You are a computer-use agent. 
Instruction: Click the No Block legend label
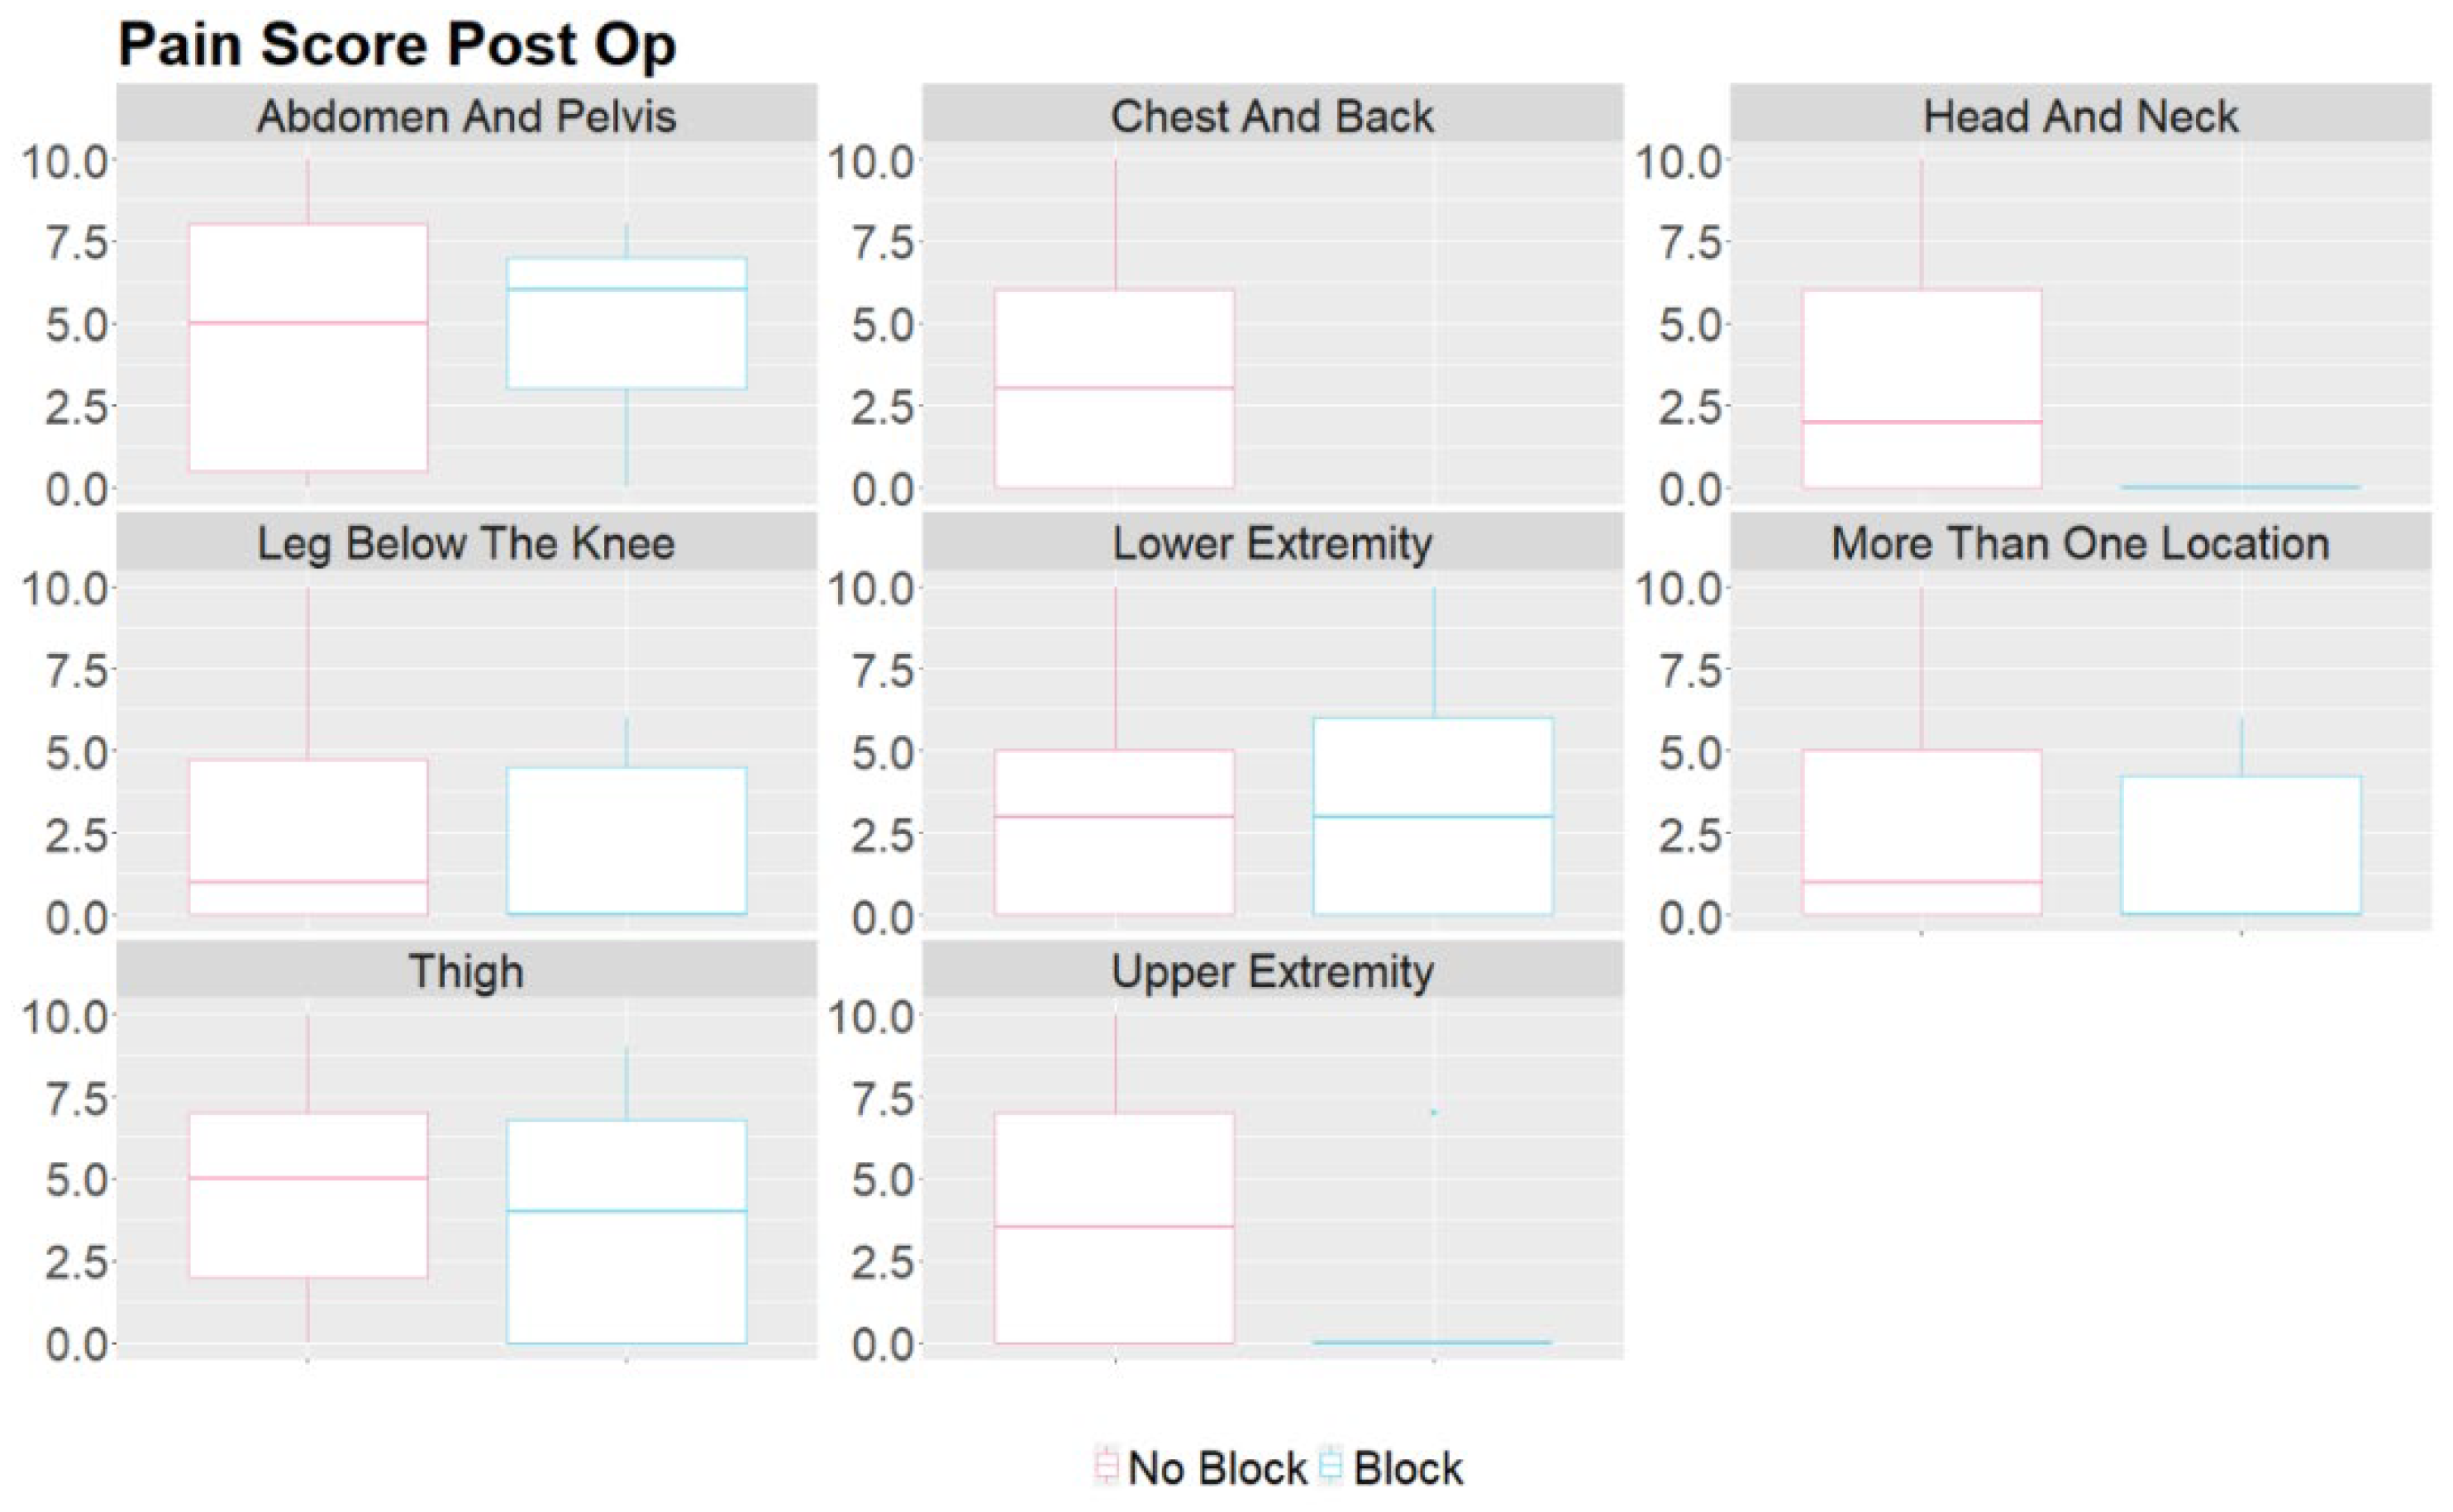click(x=1217, y=1469)
